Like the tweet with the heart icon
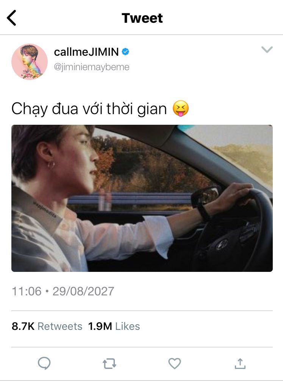This screenshot has width=283, height=386. pos(175,363)
